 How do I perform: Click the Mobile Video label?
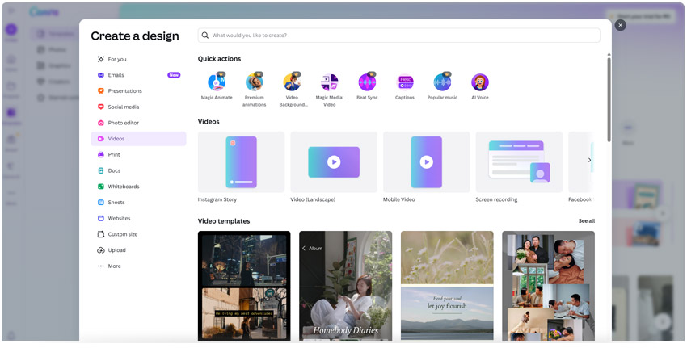pos(399,199)
